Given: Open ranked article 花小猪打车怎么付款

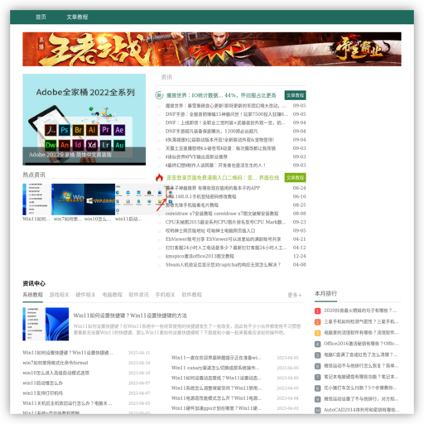Looking at the screenshot, I should point(361,388).
